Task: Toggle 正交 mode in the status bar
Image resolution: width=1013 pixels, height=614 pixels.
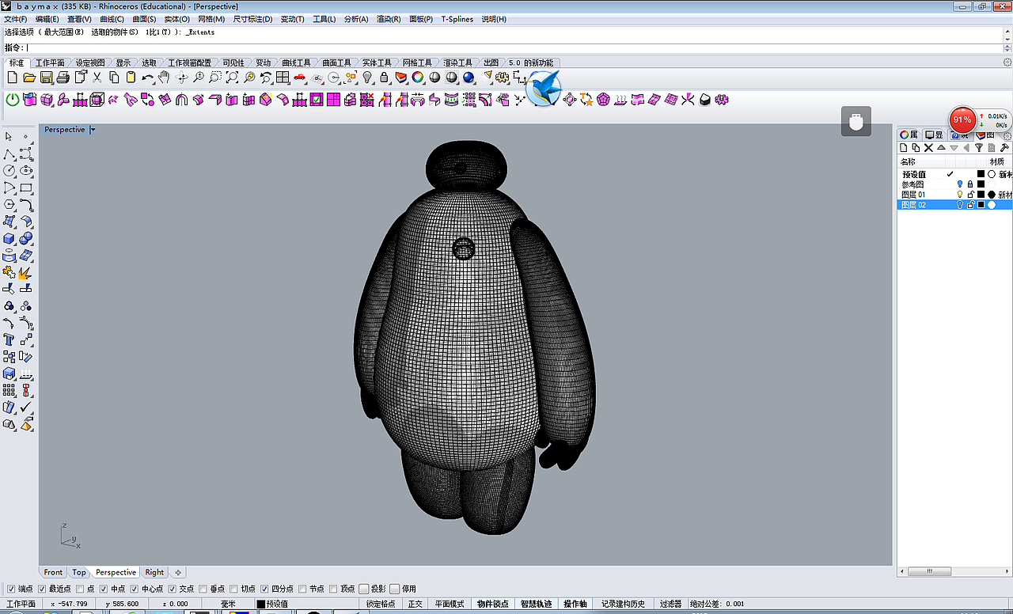Action: [415, 604]
